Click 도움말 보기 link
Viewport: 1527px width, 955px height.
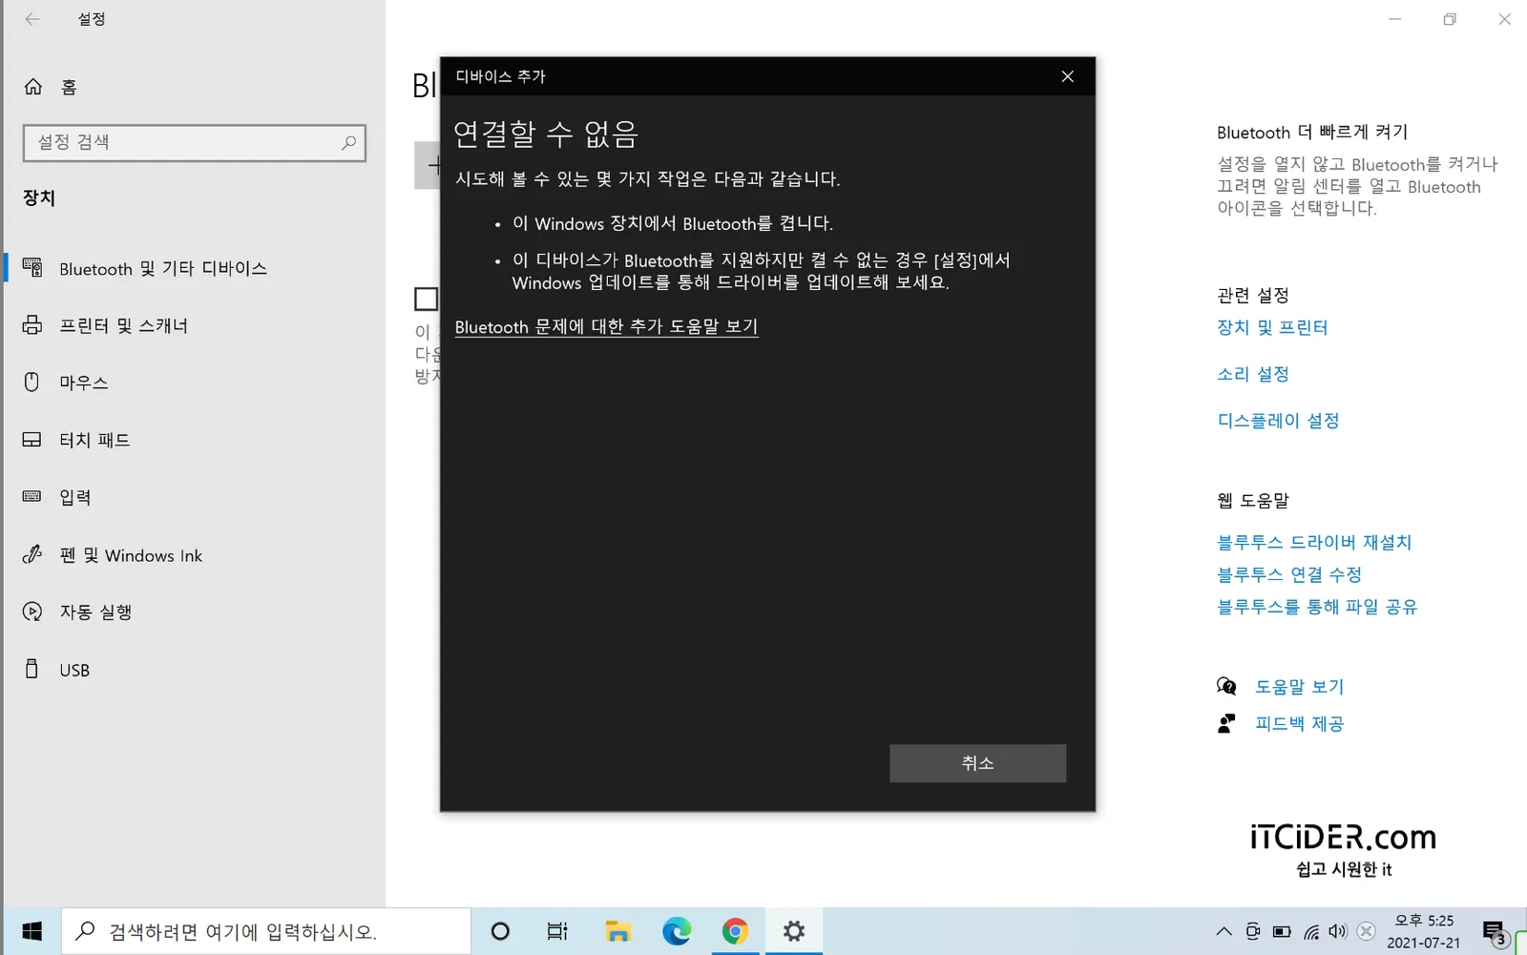1299,687
